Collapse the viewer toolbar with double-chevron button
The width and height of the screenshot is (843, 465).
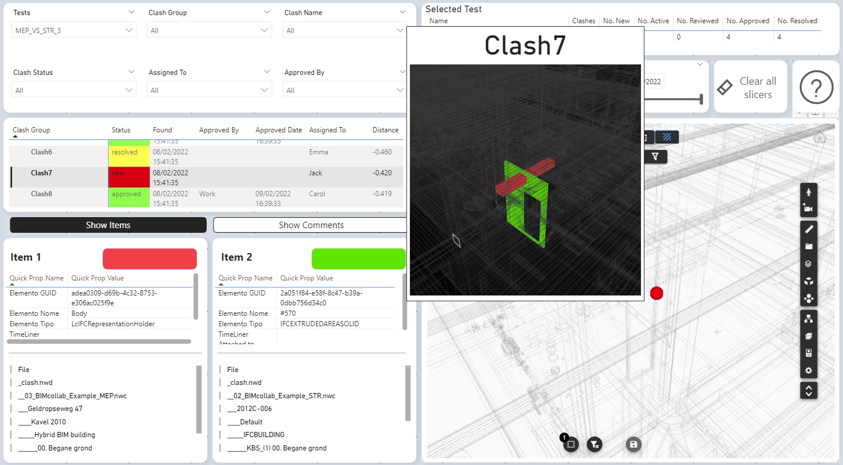(809, 390)
